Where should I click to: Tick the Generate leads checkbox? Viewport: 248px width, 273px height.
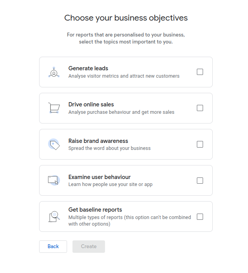200,72
